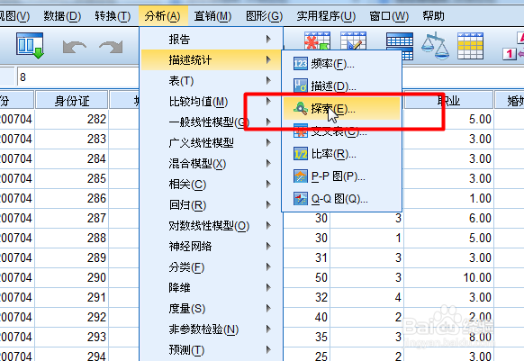Choose Q-Q 图(Q)... from the submenu
This screenshot has height=361, width=524.
pyautogui.click(x=341, y=199)
